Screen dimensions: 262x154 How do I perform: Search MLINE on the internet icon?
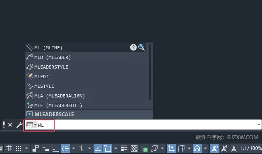coord(141,47)
